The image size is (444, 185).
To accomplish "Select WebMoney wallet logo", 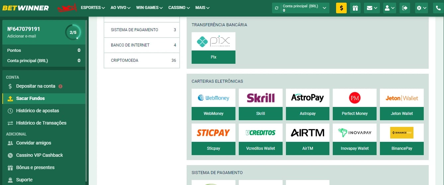I will 214,98.
